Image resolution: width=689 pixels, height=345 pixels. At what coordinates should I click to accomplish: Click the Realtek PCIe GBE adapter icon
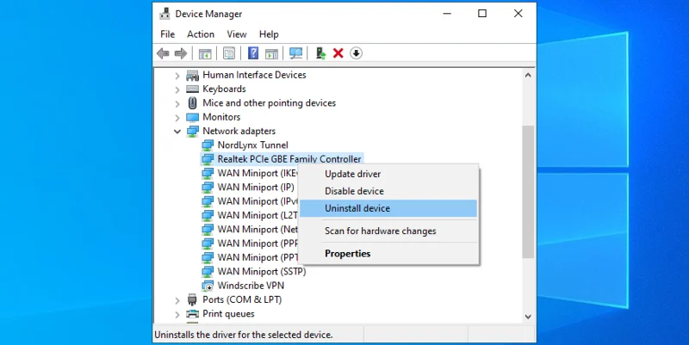tap(208, 159)
